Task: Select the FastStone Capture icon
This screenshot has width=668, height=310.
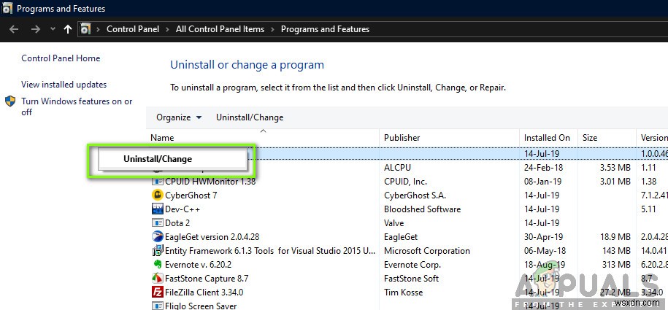Action: click(157, 279)
